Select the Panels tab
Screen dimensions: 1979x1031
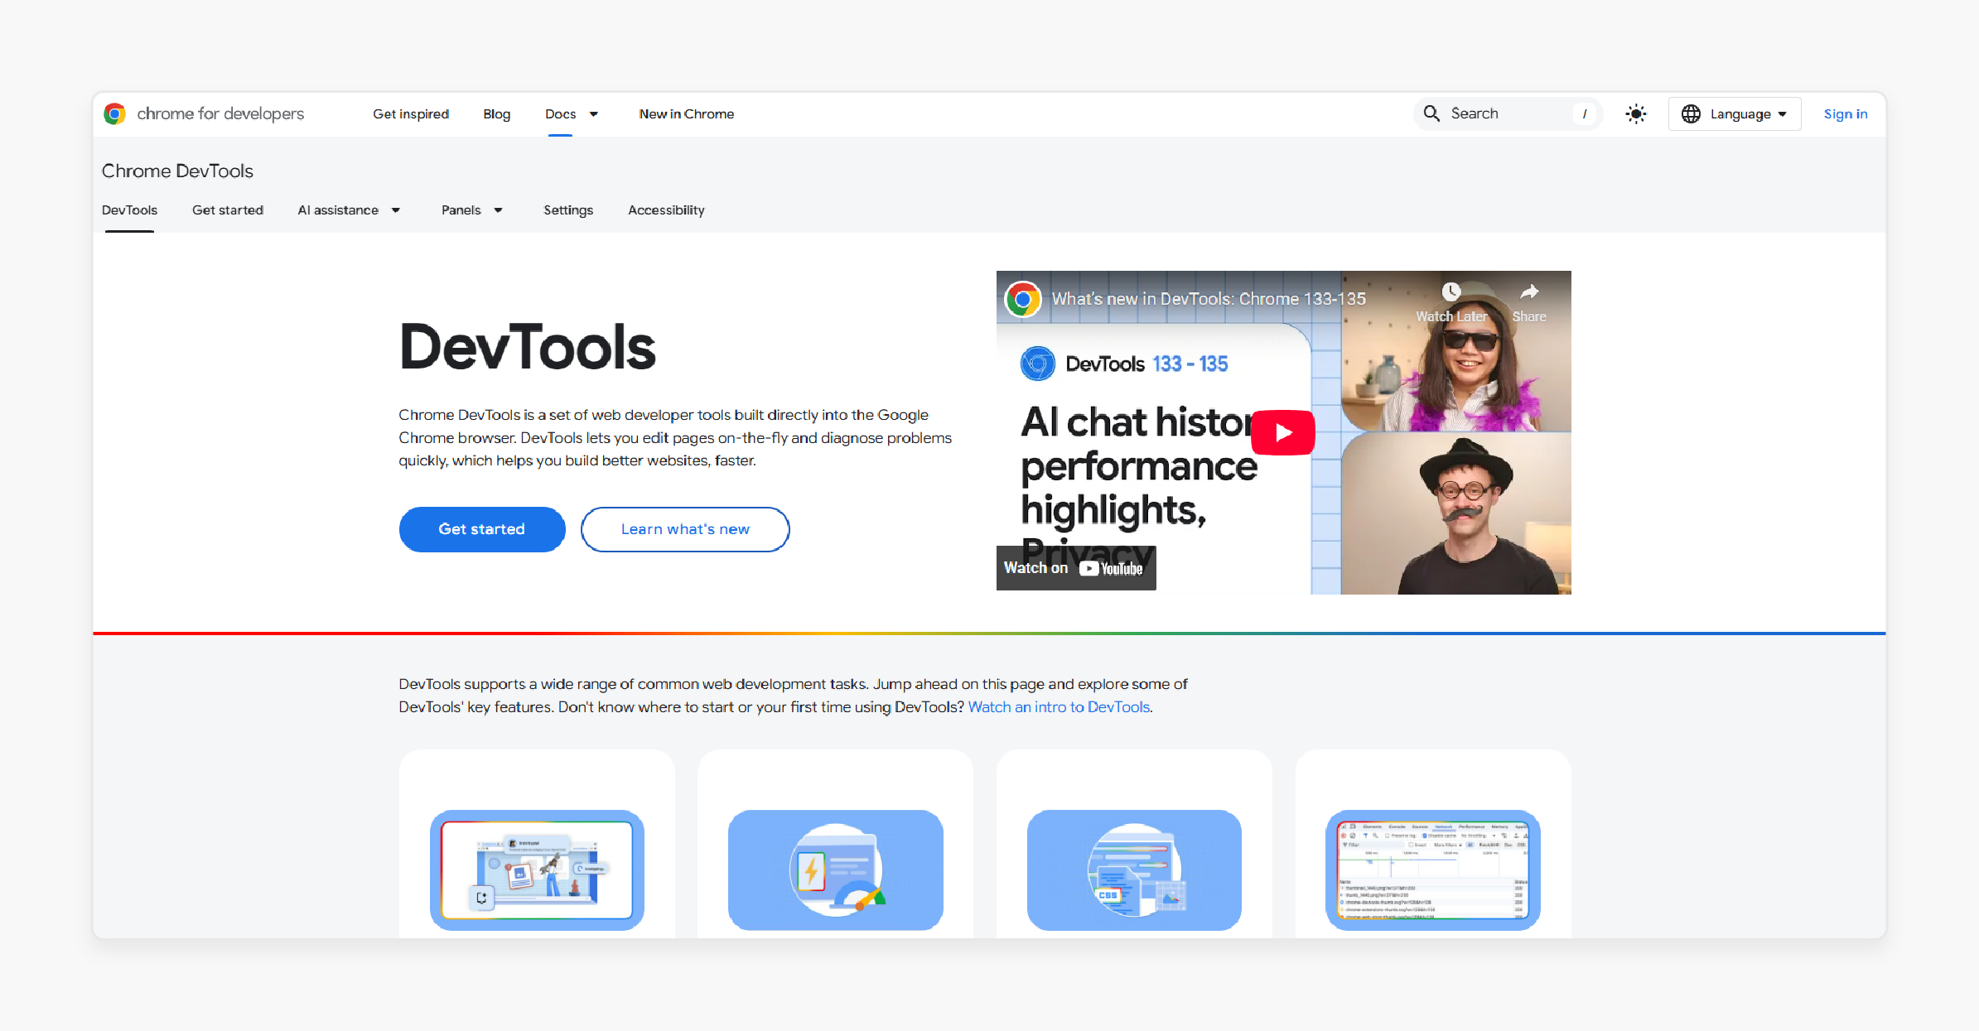[x=461, y=210]
